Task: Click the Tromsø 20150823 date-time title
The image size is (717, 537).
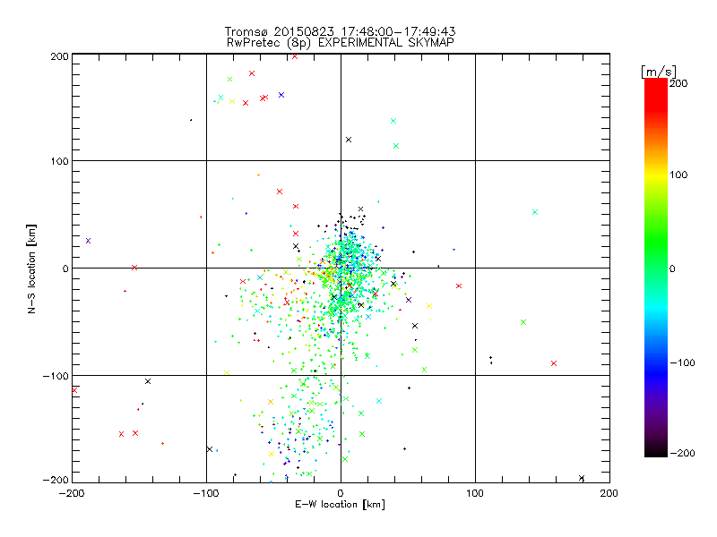Action: point(340,31)
